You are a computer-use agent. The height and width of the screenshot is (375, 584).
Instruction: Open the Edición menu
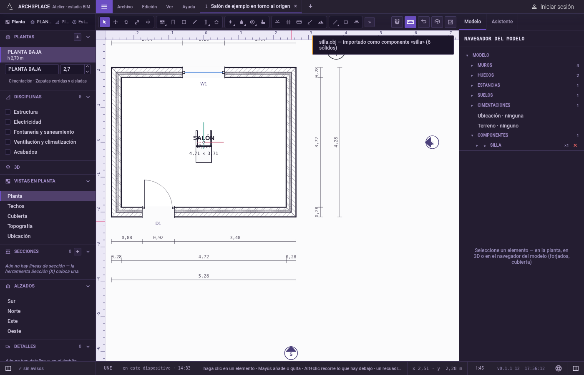pyautogui.click(x=149, y=7)
